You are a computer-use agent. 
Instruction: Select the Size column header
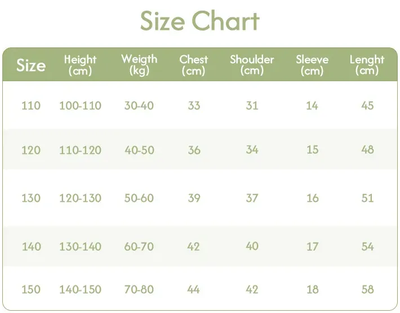[31, 65]
